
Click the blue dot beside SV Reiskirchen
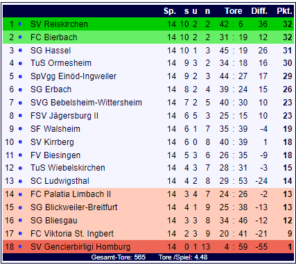coord(20,24)
